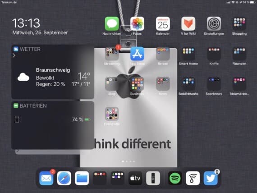This screenshot has width=257, height=193.
Task: Open the Smart Home folder
Action: click(188, 54)
